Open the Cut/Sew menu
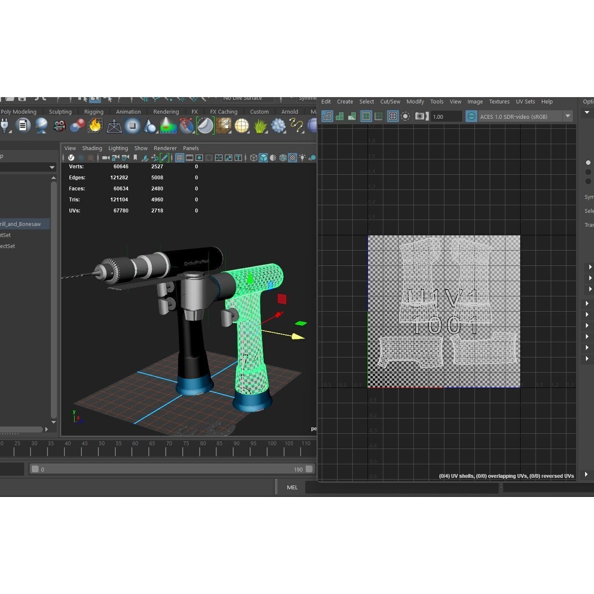594x594 pixels. tap(390, 101)
